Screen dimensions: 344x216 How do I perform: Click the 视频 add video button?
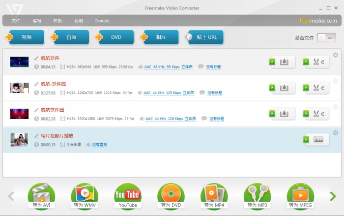click(x=26, y=37)
